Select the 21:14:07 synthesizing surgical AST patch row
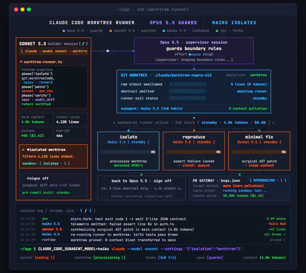Screen dimensions: 306x273 [153, 229]
